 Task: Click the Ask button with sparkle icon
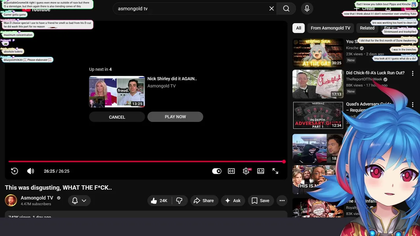click(233, 201)
